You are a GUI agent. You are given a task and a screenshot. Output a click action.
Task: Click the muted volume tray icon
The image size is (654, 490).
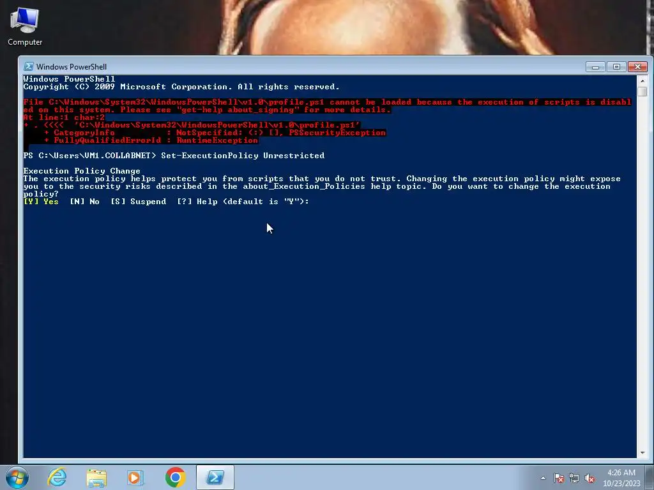pyautogui.click(x=589, y=478)
